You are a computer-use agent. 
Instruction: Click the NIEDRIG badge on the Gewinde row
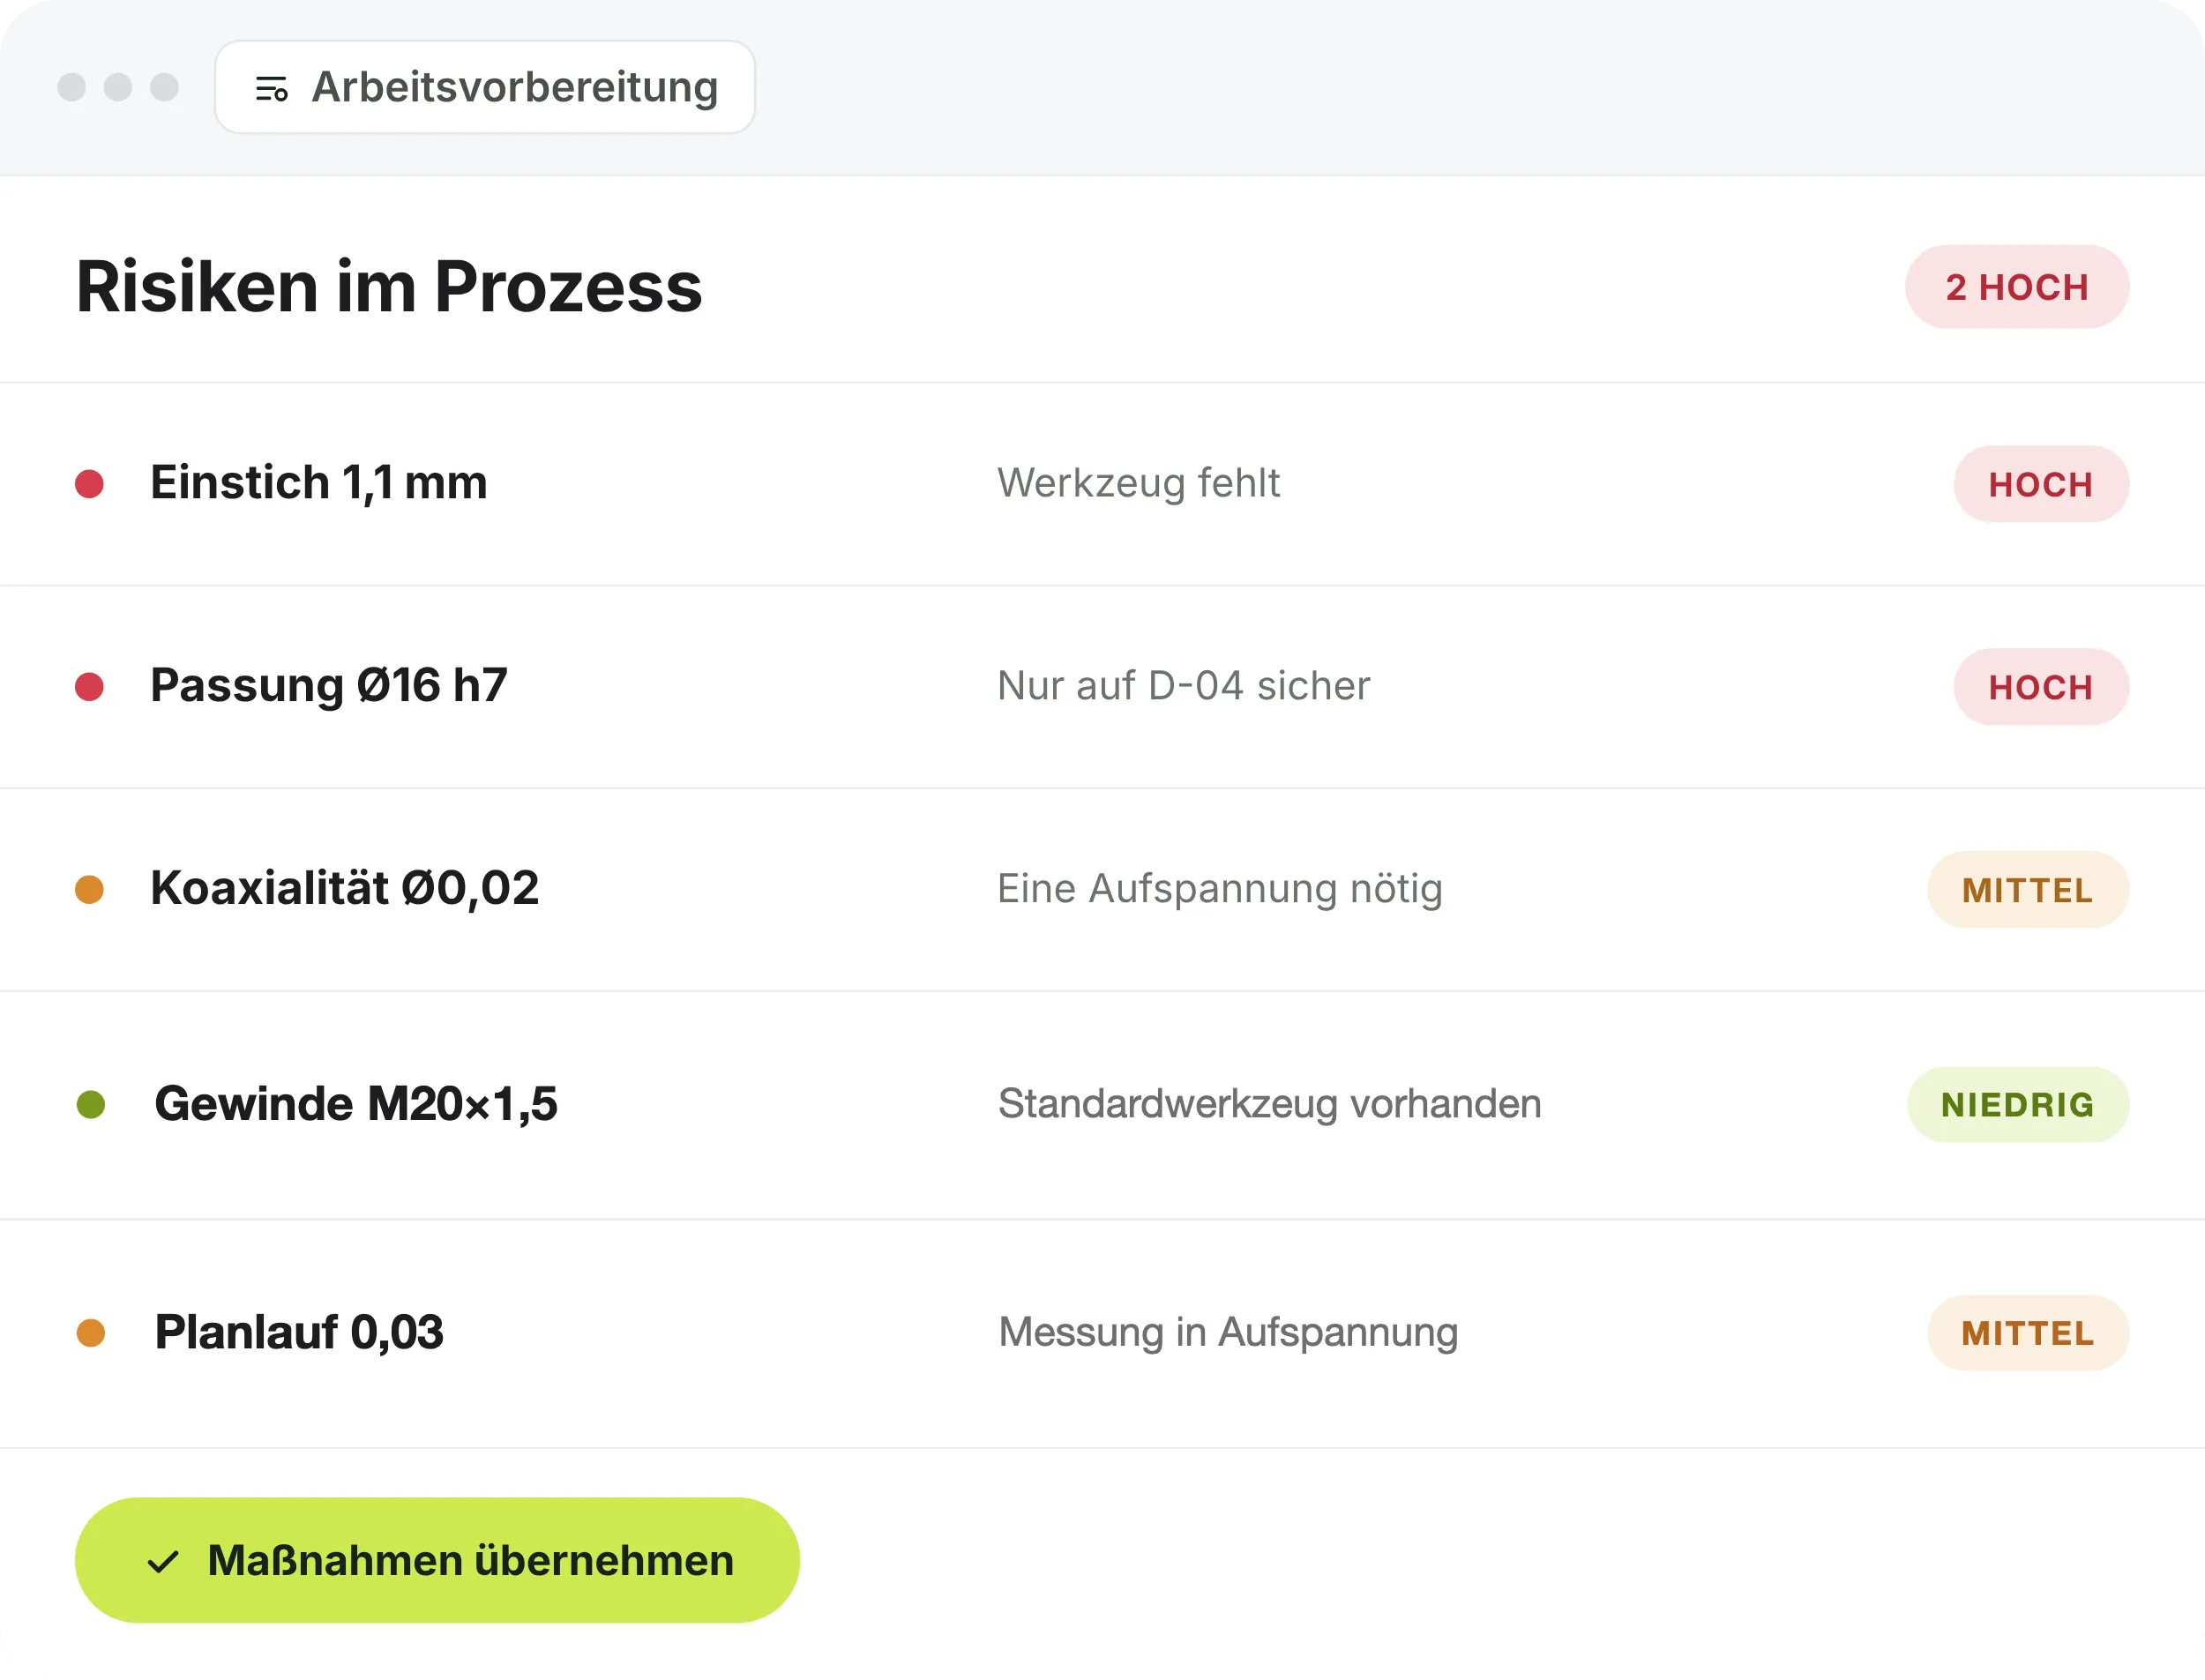(x=2018, y=1105)
